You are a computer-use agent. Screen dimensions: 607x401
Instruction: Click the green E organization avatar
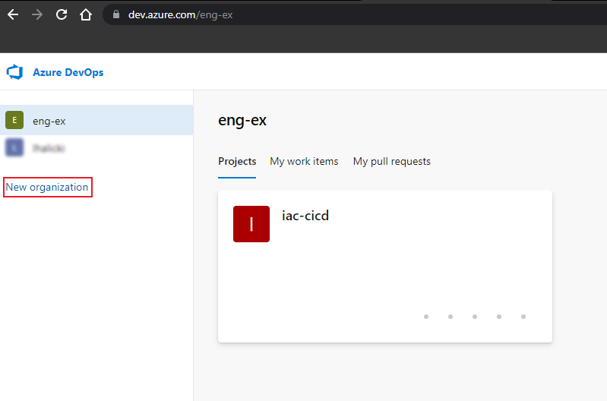(x=14, y=120)
